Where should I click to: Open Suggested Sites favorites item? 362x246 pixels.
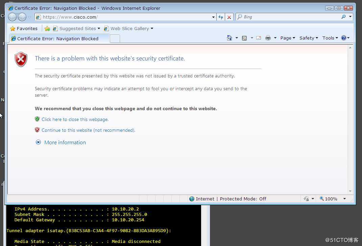point(76,28)
